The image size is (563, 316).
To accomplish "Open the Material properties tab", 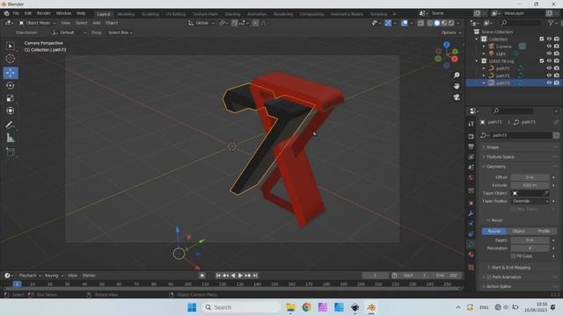I will coord(472,255).
